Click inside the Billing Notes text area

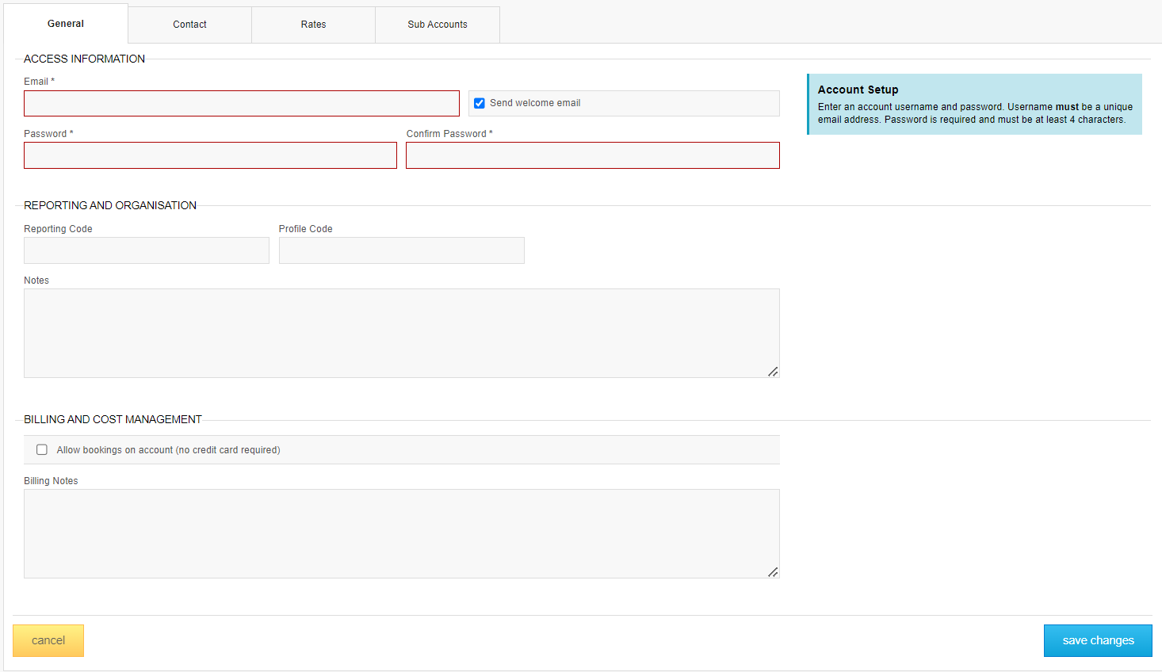402,533
